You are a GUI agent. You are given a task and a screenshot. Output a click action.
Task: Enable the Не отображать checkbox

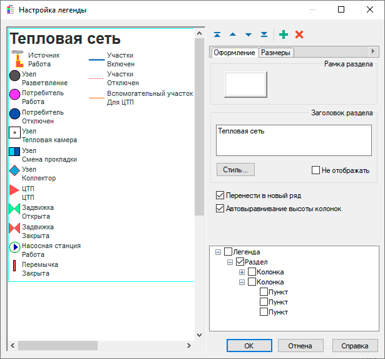[316, 170]
